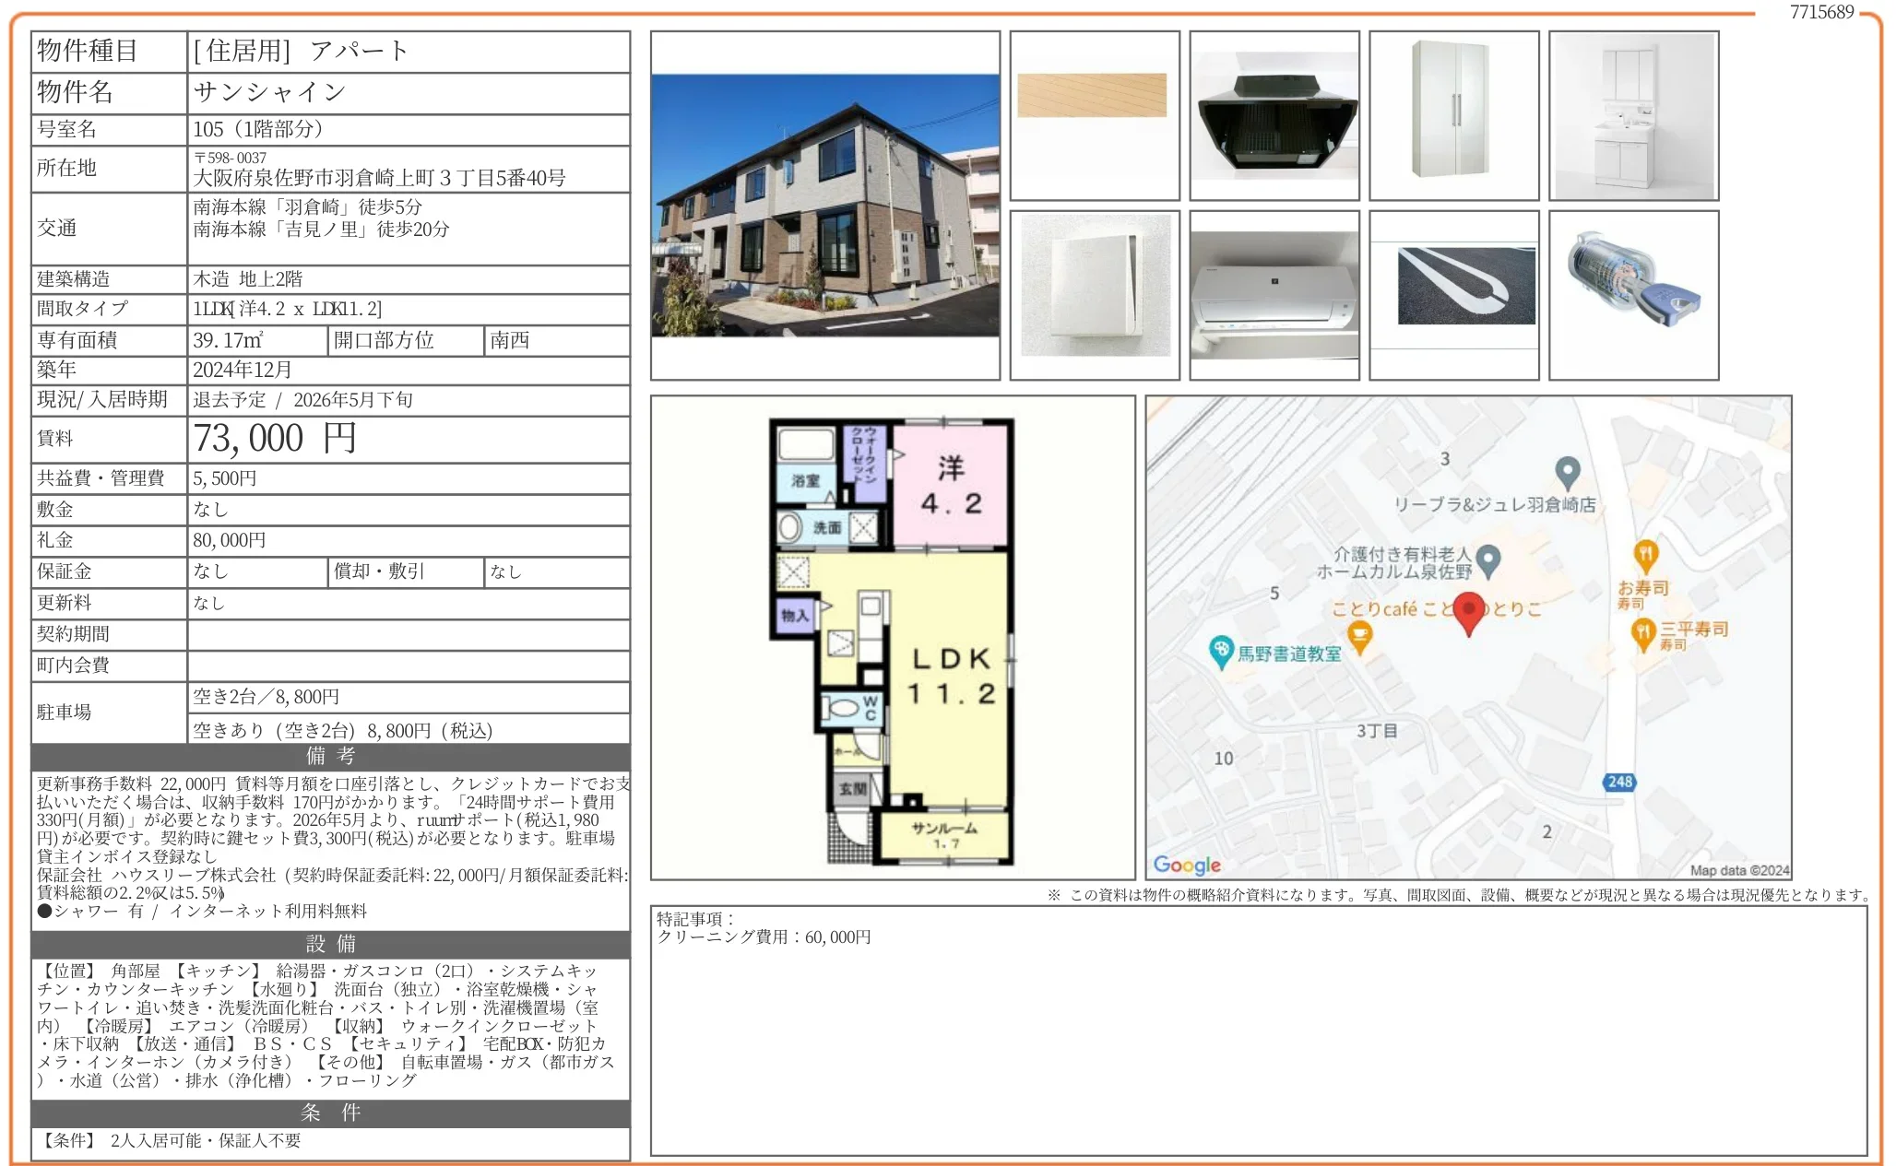The image size is (1896, 1166).
Task: Click the floor plan image
Action: (x=892, y=638)
